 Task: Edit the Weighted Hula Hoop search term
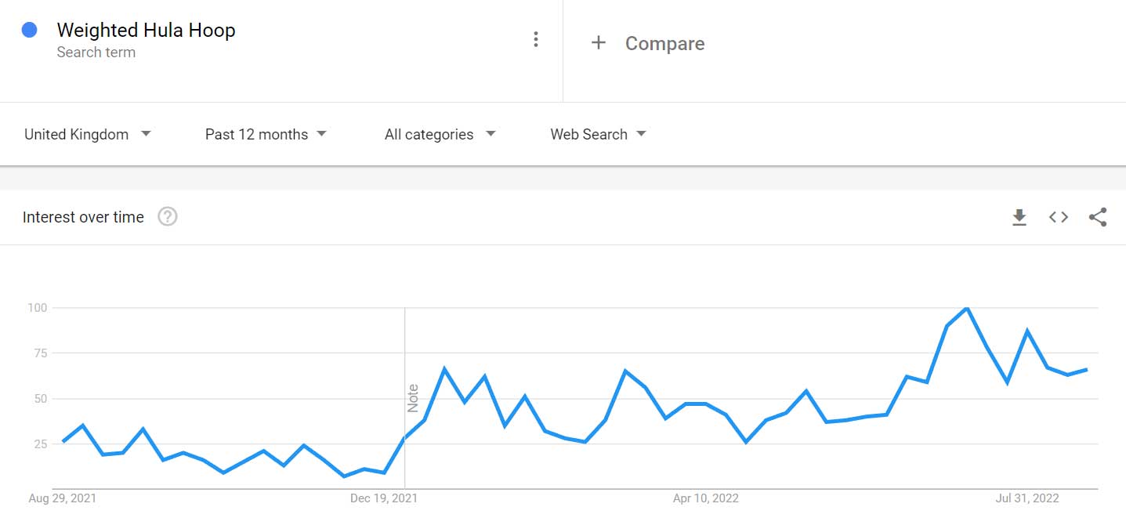[147, 31]
